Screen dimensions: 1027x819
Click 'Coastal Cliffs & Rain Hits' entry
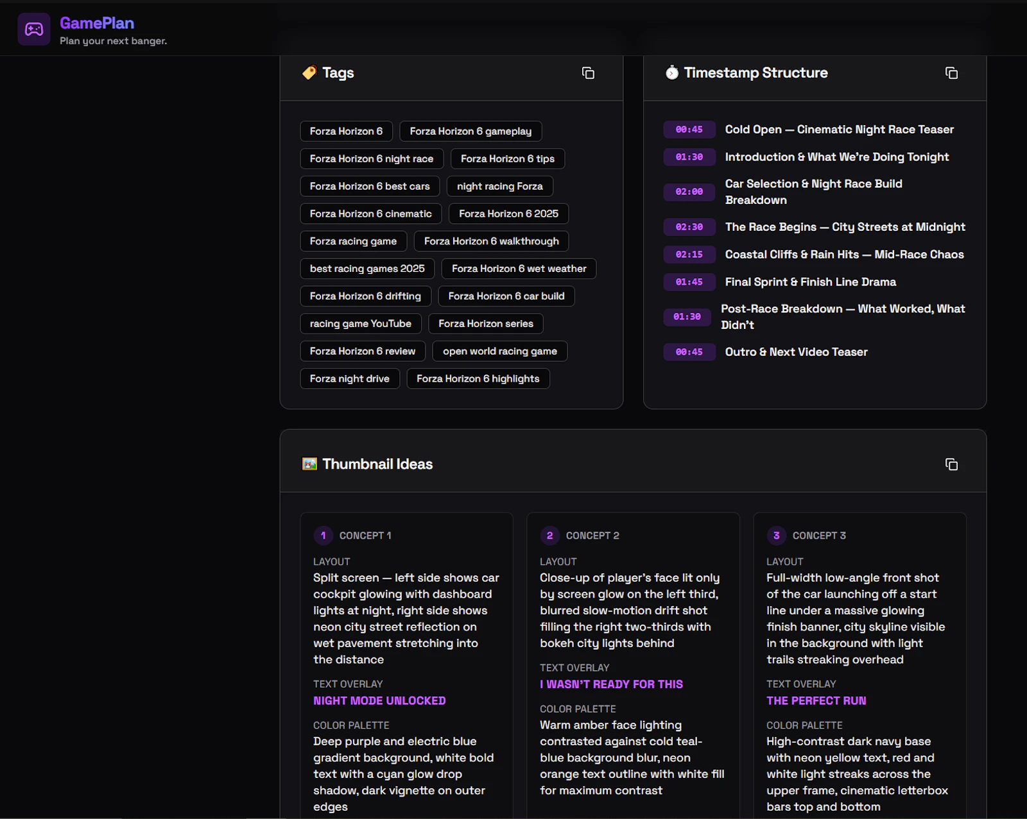click(x=845, y=255)
